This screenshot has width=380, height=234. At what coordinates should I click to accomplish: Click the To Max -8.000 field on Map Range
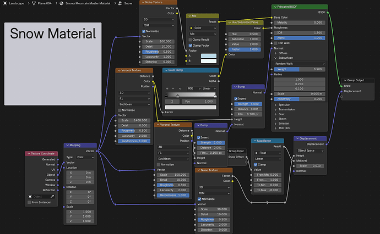click(268, 190)
